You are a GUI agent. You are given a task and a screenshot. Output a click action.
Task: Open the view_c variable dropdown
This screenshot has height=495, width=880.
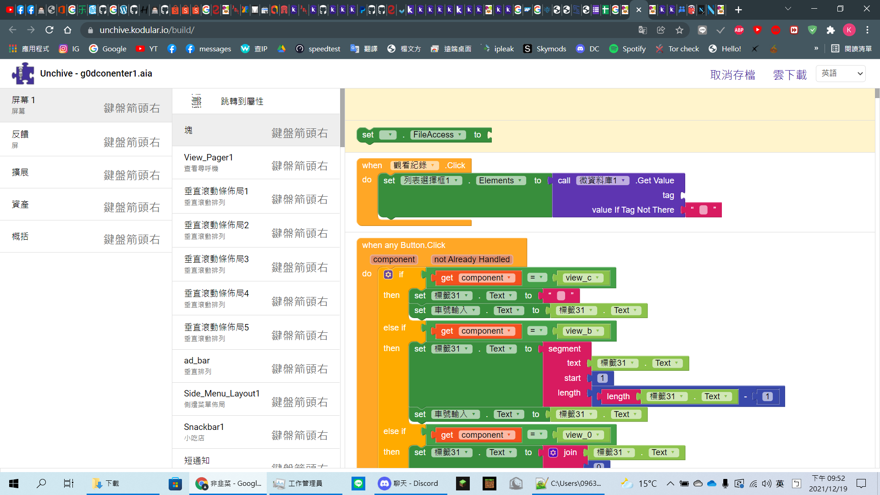582,278
